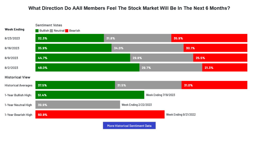The image size is (258, 142).
Task: Select the 1-Year Bearish High 60.9% bar
Action: [100, 115]
